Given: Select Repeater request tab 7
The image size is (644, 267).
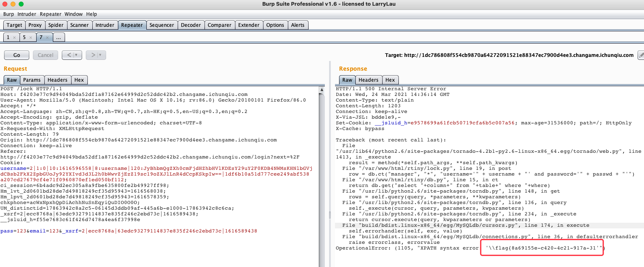Looking at the screenshot, I should coord(41,37).
